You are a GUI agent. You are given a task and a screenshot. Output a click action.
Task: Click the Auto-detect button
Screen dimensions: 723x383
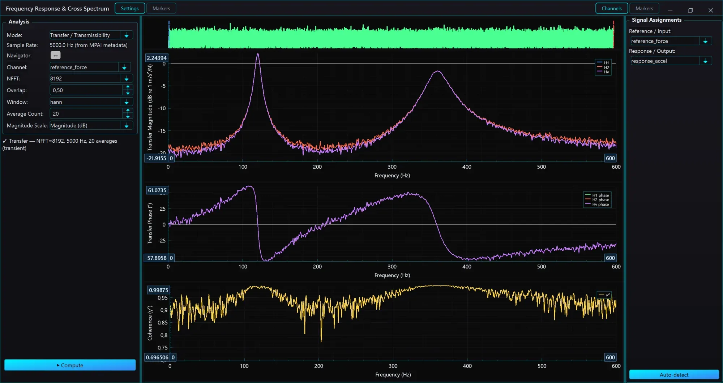(x=674, y=375)
